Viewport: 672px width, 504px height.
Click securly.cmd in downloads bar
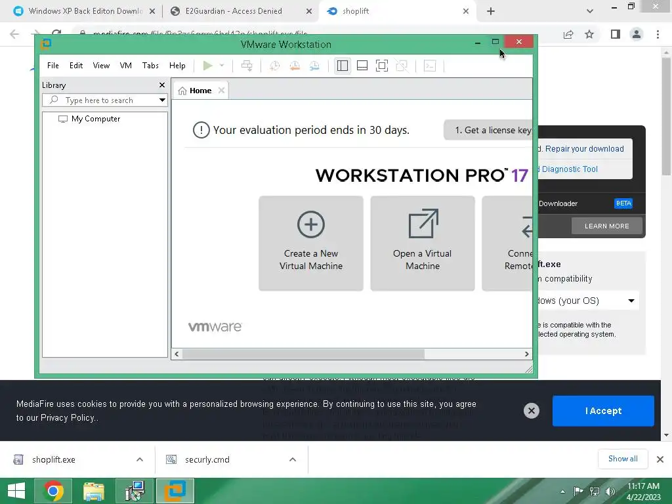tap(207, 459)
